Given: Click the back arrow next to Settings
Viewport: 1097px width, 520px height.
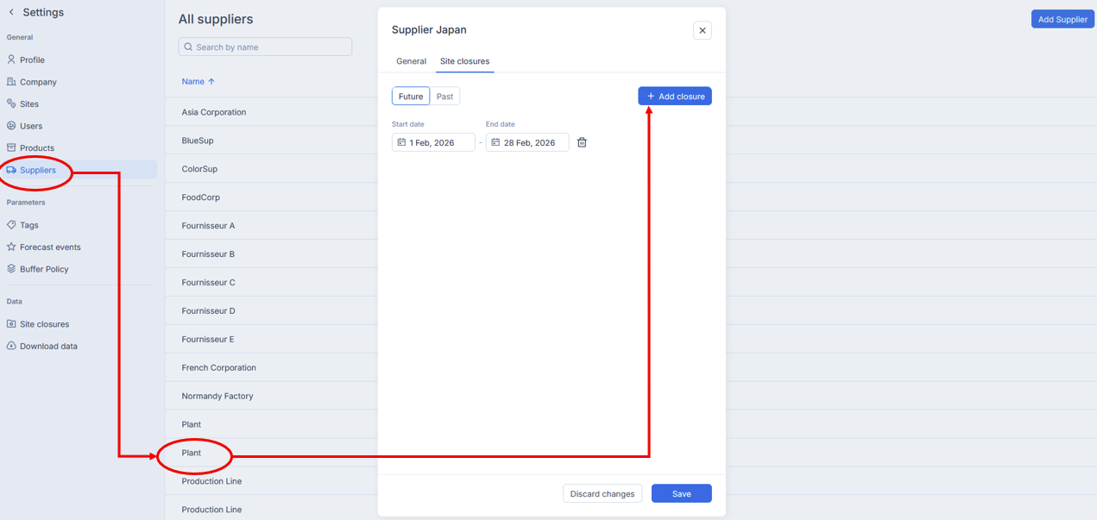Looking at the screenshot, I should [11, 13].
